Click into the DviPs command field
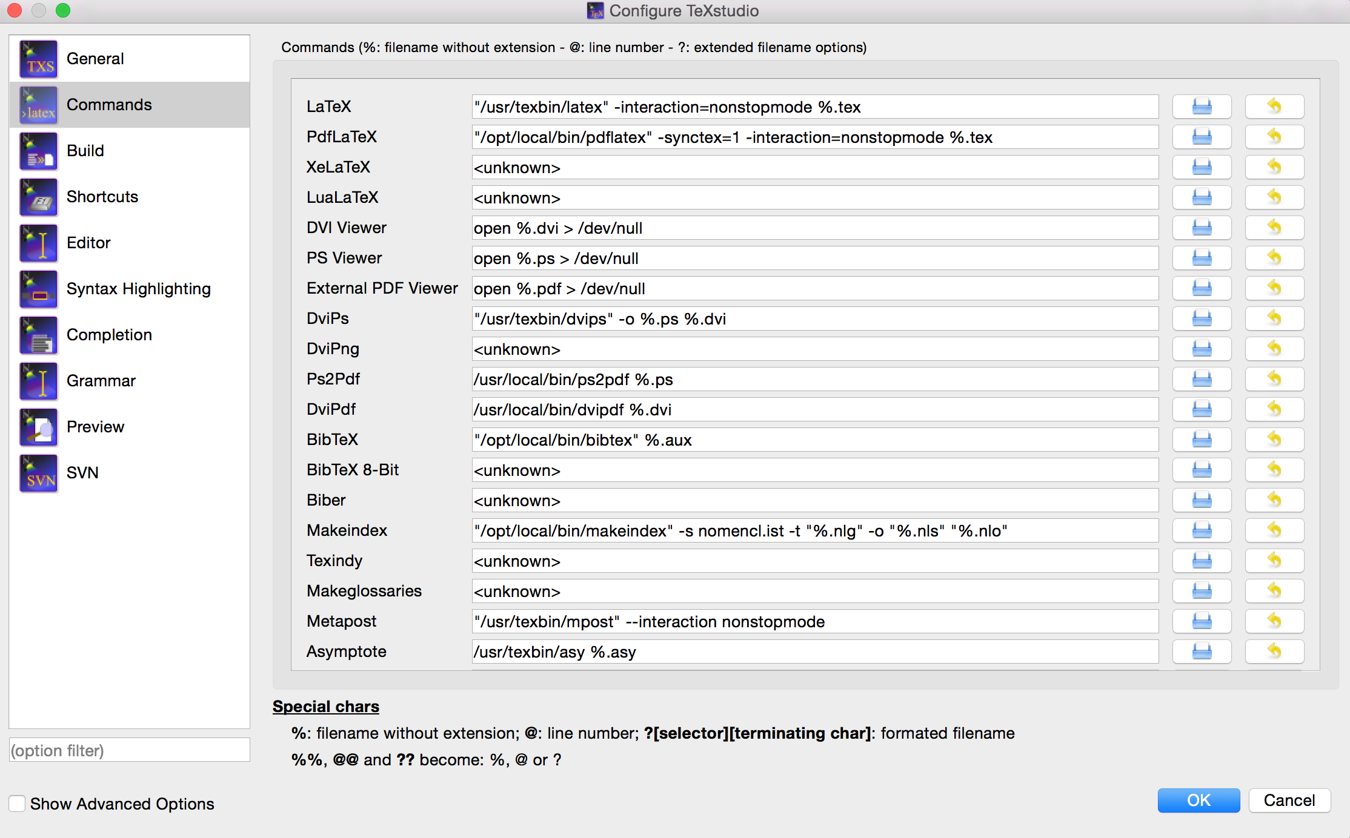The width and height of the screenshot is (1350, 838). point(815,318)
